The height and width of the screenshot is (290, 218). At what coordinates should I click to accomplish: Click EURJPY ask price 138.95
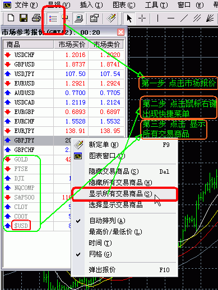click(x=110, y=131)
